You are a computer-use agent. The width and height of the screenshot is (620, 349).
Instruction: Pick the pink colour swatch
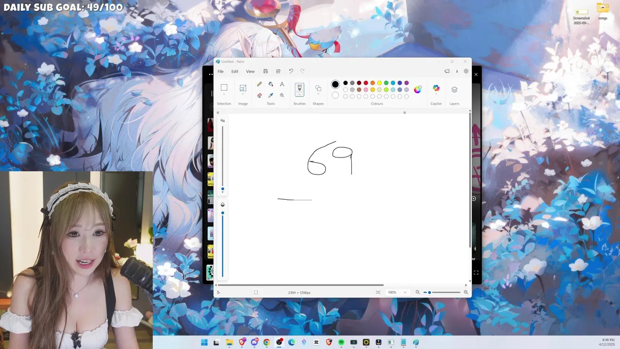pos(366,90)
